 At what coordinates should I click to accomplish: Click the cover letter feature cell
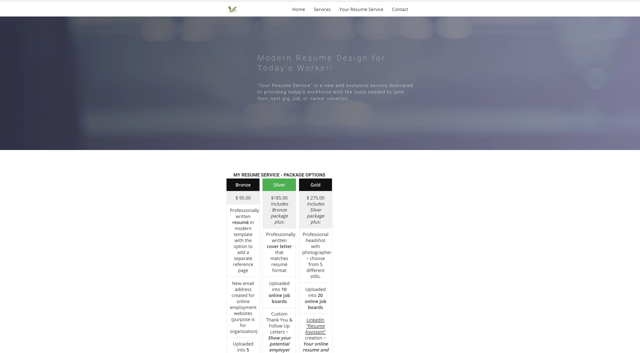279,252
